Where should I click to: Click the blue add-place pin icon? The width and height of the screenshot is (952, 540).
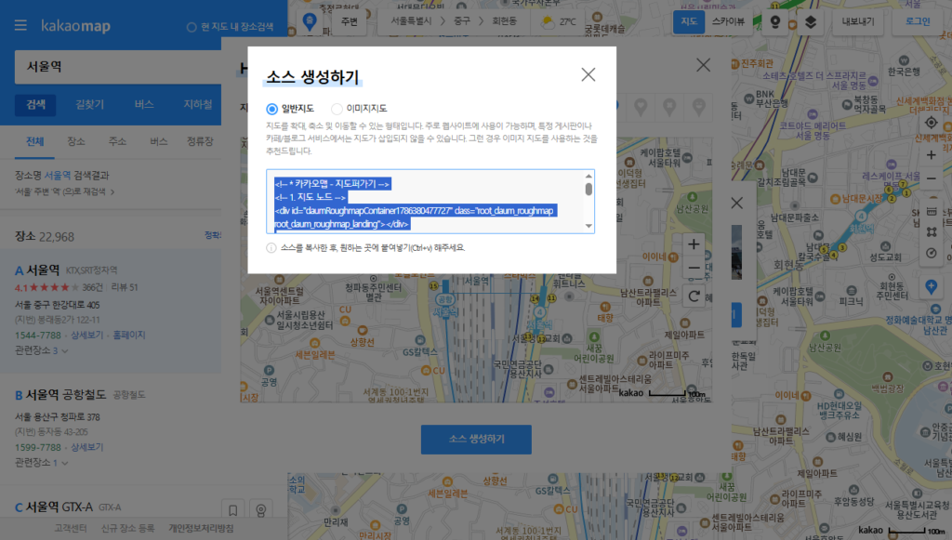[x=931, y=286]
